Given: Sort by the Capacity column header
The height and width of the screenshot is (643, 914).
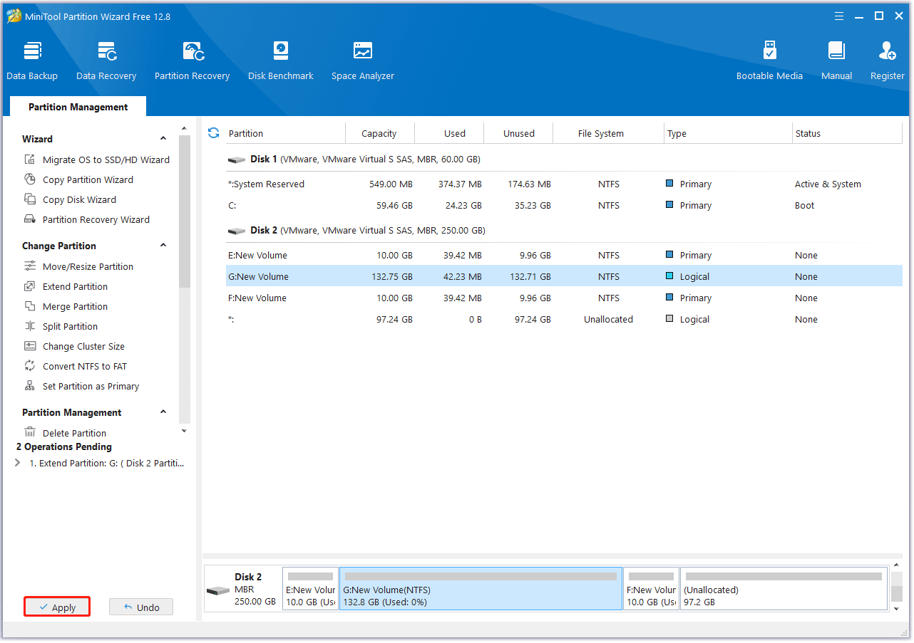Looking at the screenshot, I should click(x=379, y=133).
